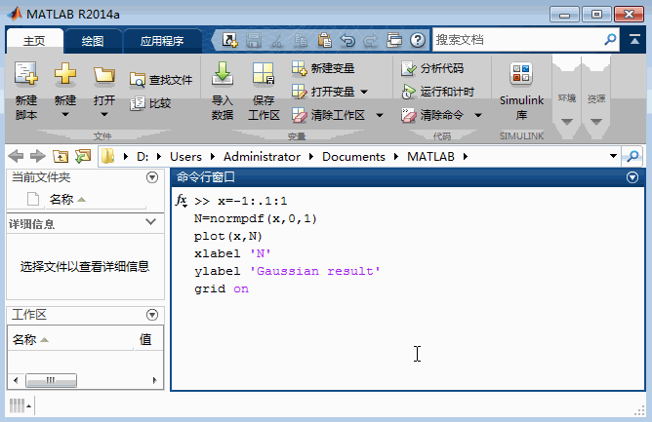The width and height of the screenshot is (652, 422).
Task: Minimize the toolstrip ribbon
Action: coord(634,40)
